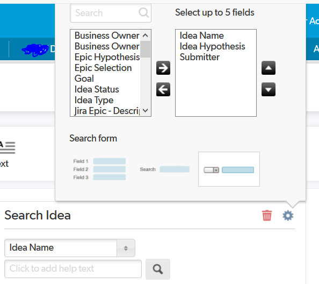The width and height of the screenshot is (319, 284).
Task: Click the available fields scrollbar thumb
Action: pos(145,49)
